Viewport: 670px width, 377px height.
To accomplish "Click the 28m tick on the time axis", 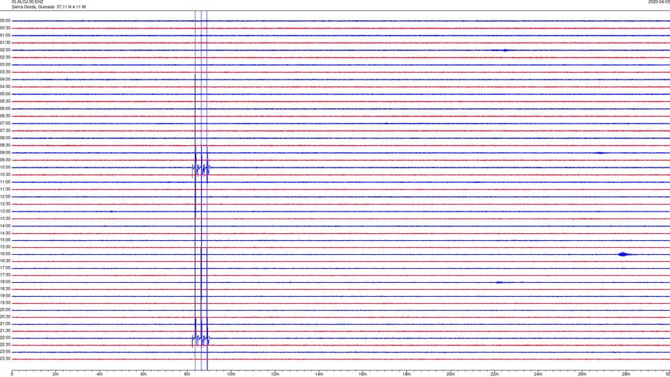I will point(627,374).
